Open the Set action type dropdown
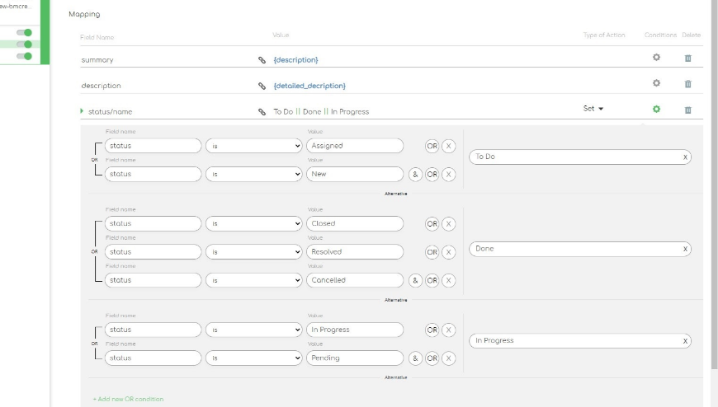 tap(593, 109)
